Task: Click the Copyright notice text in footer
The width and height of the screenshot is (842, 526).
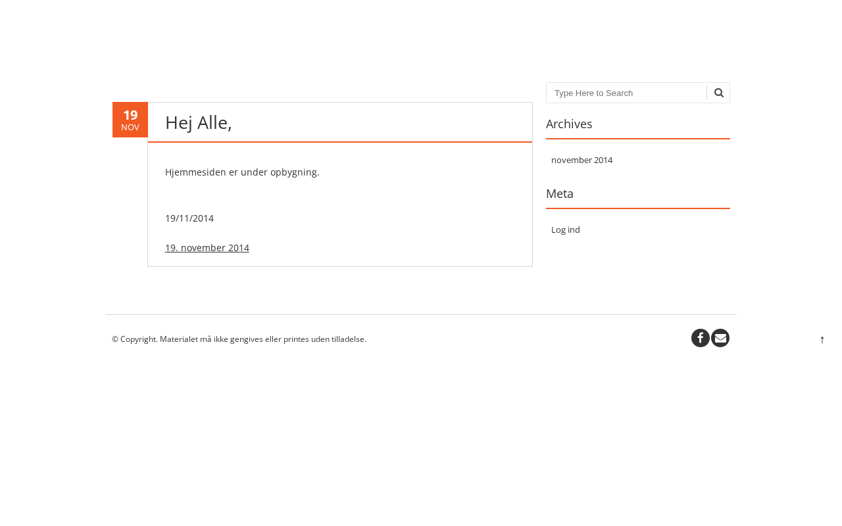Action: tap(239, 339)
